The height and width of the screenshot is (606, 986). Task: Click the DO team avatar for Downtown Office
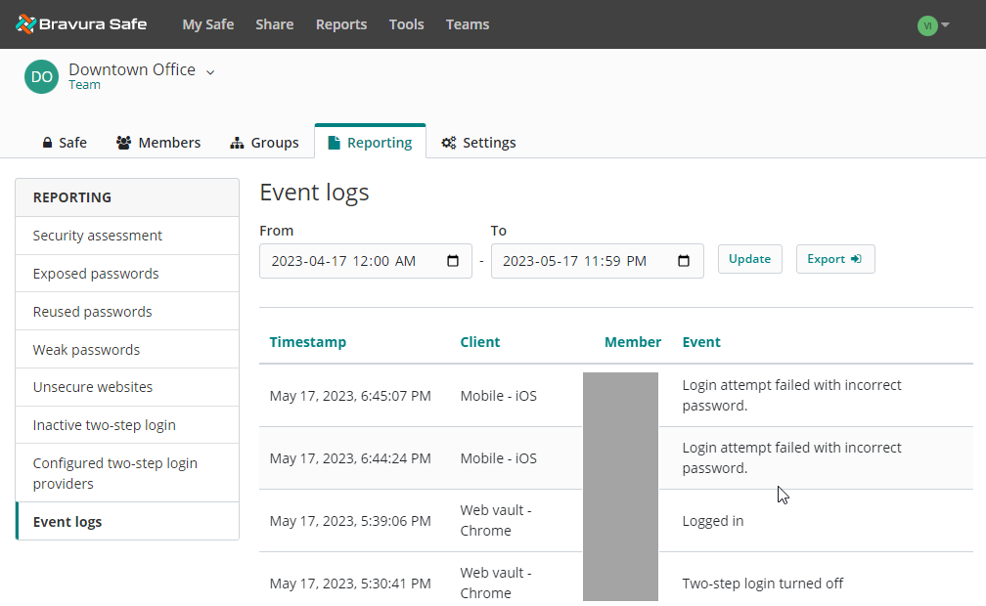pyautogui.click(x=40, y=75)
